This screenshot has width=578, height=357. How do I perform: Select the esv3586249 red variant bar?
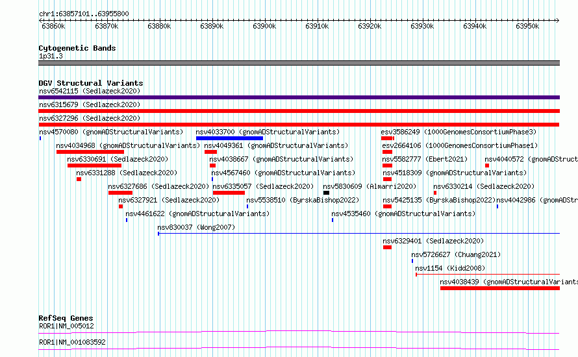[388, 138]
